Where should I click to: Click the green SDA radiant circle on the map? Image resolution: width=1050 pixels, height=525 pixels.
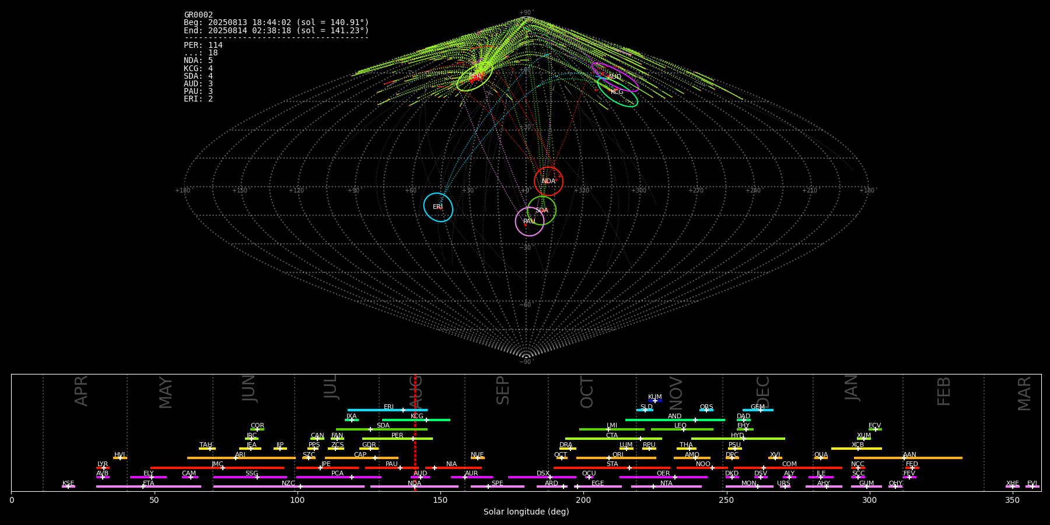pos(541,210)
